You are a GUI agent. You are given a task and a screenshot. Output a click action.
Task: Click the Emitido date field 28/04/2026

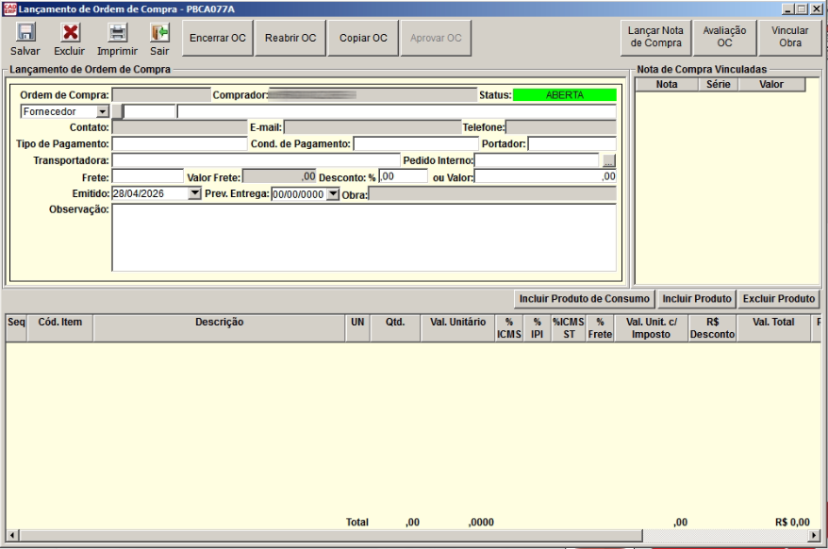pos(151,193)
